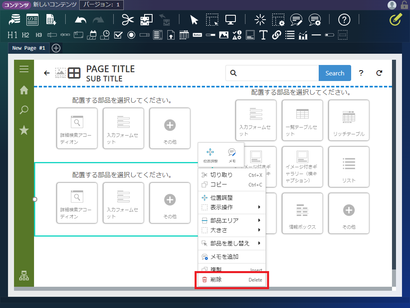Click the sparkle burst icon
This screenshot has height=308, width=410.
(x=260, y=20)
